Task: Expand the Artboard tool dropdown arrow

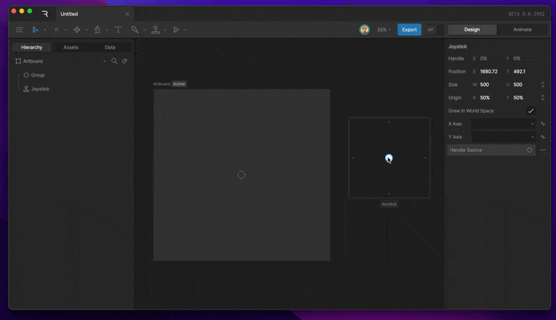Action: (65, 30)
